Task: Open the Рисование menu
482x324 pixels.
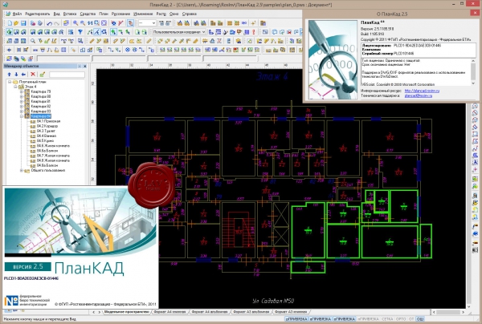Action: pos(120,14)
